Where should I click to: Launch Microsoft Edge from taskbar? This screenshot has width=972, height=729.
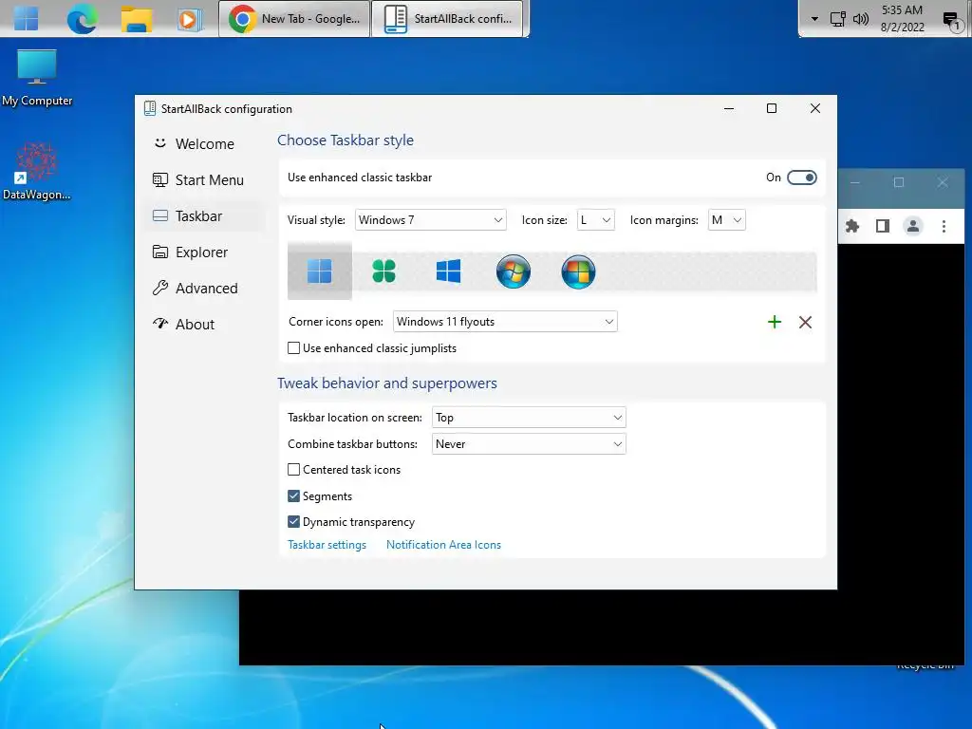(82, 19)
